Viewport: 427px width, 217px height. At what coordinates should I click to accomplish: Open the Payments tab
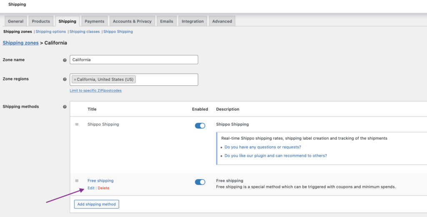tap(94, 21)
